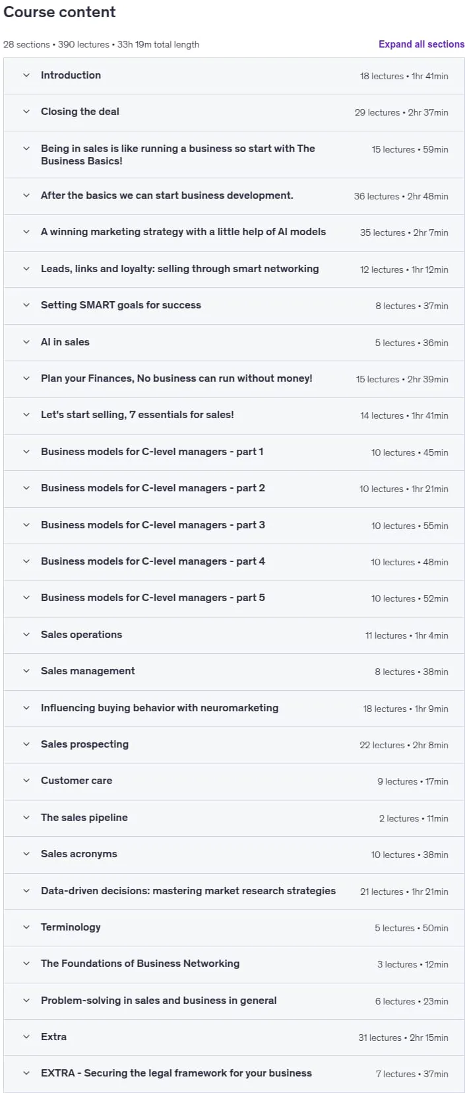Screen dimensions: 465x1093
Task: Open Influencing buying behavior with neuromarketing section
Action: click(x=234, y=708)
